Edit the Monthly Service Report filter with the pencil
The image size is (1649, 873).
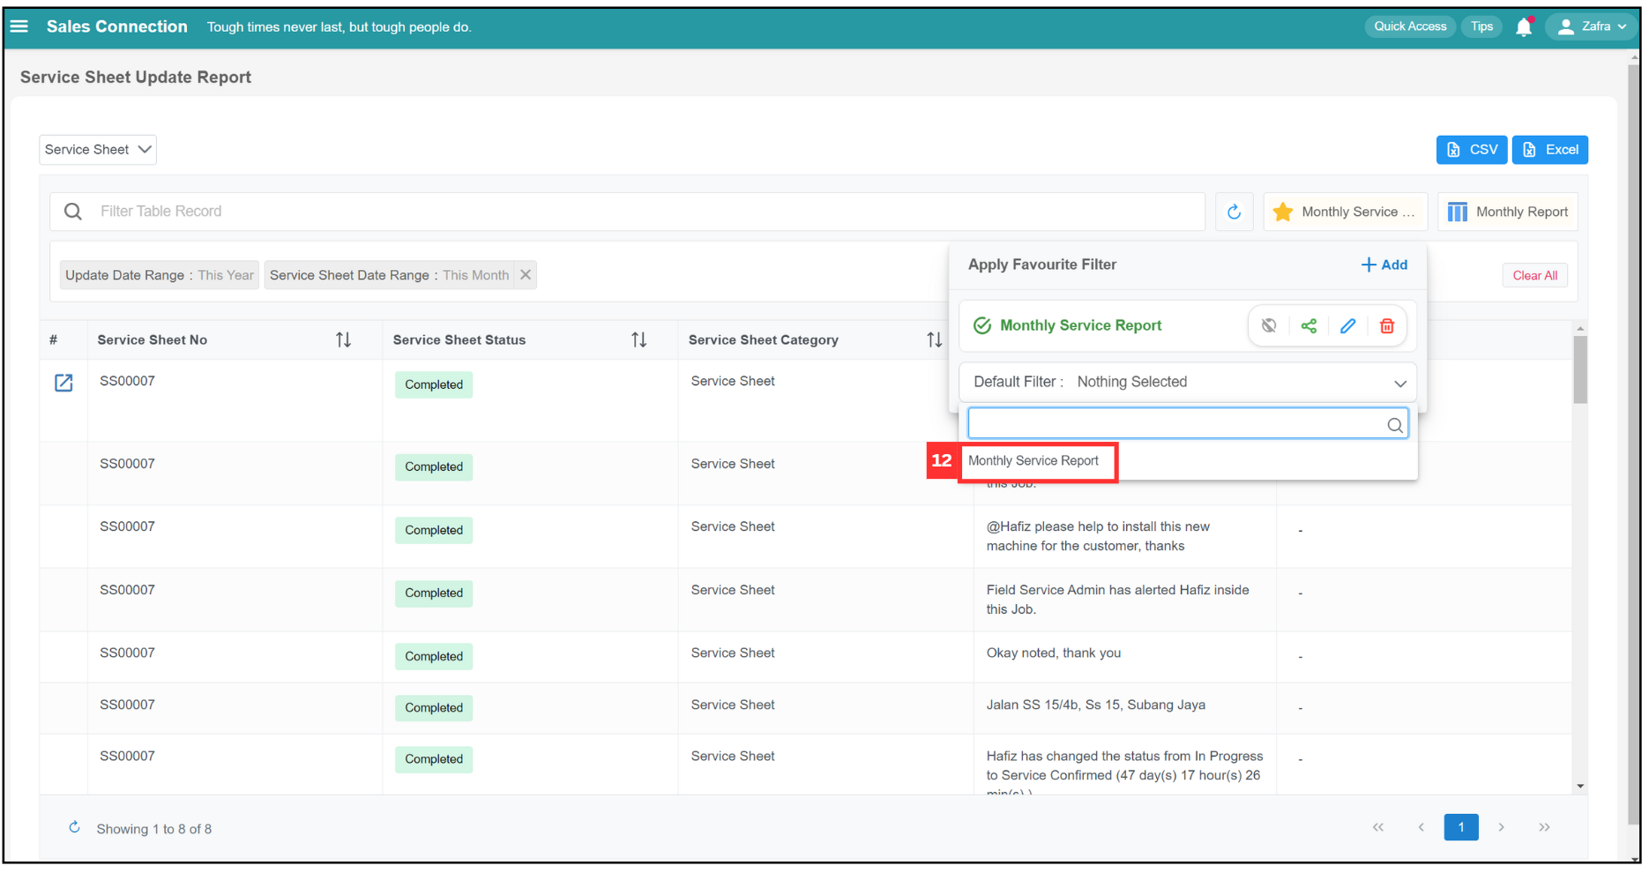click(x=1347, y=325)
